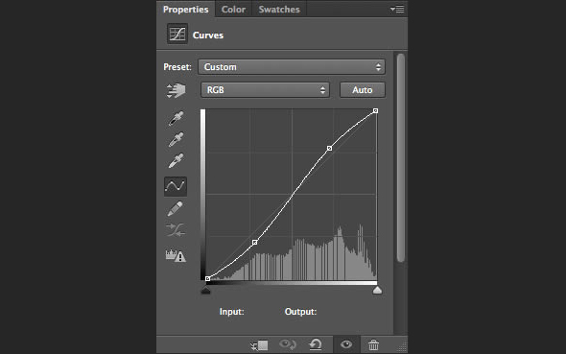Screen dimensions: 566x354
Task: Click the histogram warning recalculate icon
Action: pyautogui.click(x=176, y=255)
